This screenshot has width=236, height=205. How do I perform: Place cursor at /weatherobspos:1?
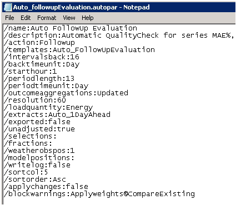(x=39, y=151)
